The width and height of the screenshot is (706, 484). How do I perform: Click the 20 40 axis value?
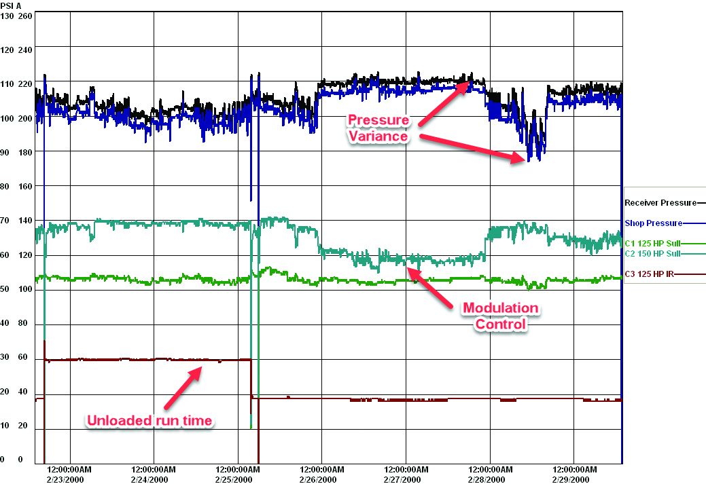[x=14, y=391]
